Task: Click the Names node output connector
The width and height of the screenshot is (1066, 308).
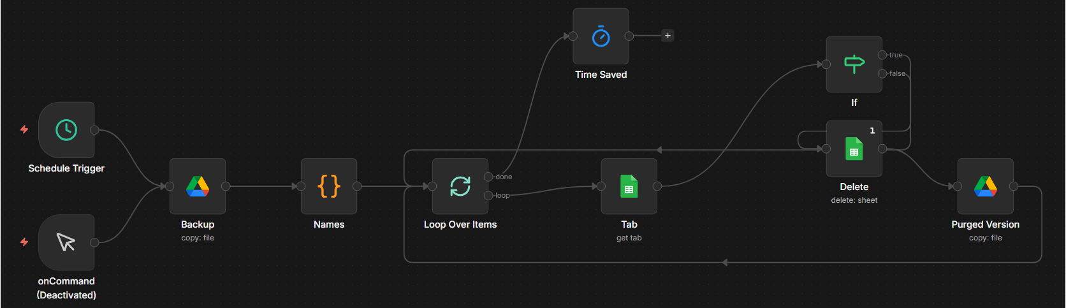Action: 357,186
